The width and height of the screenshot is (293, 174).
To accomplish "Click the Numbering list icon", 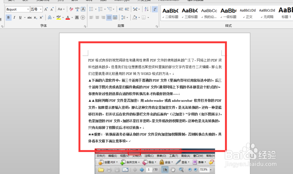I will tap(100, 9).
